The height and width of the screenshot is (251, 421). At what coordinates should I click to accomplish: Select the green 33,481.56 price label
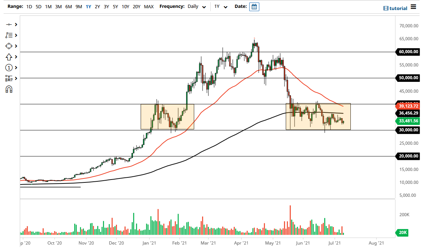pyautogui.click(x=407, y=121)
